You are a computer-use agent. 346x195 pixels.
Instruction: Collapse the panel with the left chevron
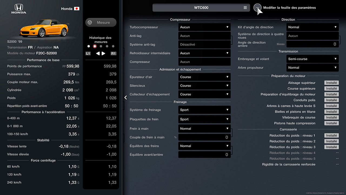pyautogui.click(x=126, y=97)
